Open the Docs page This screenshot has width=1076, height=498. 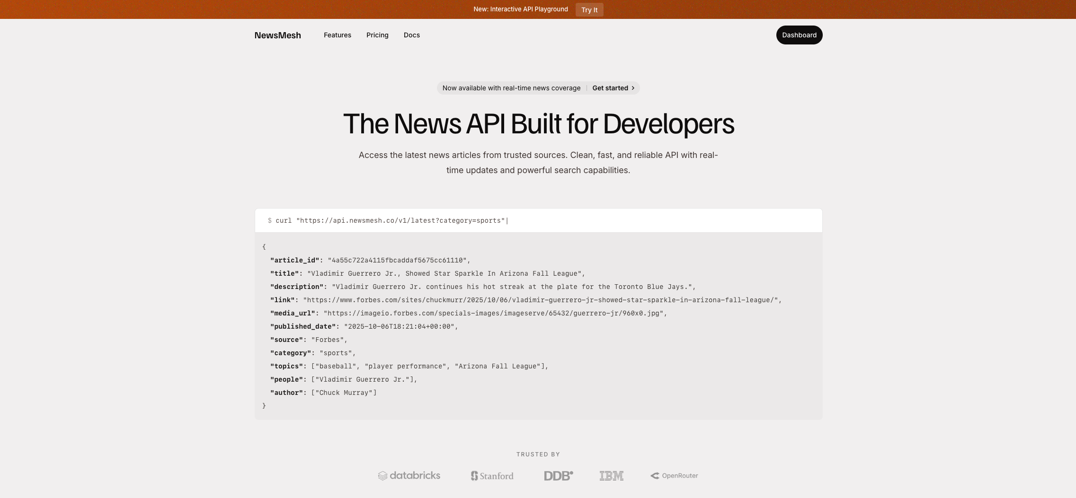click(412, 35)
